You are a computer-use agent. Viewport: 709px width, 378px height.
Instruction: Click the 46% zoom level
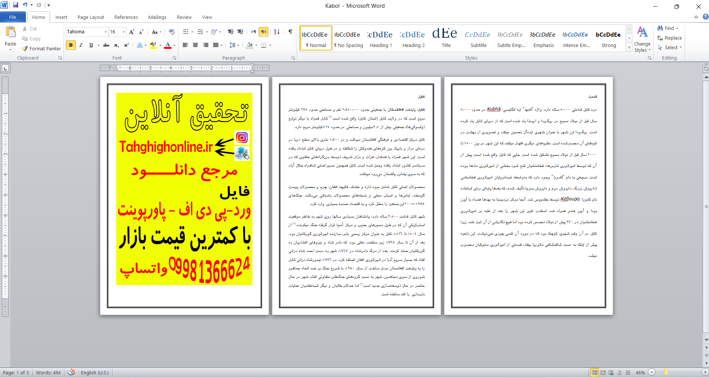(x=640, y=372)
